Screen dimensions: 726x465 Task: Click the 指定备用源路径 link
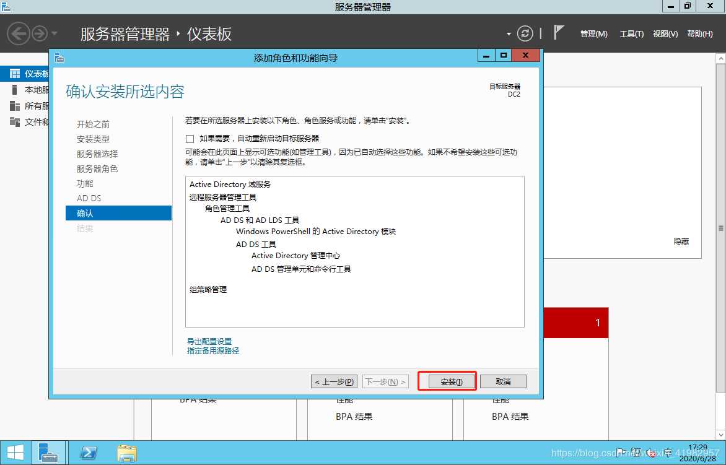coord(213,350)
